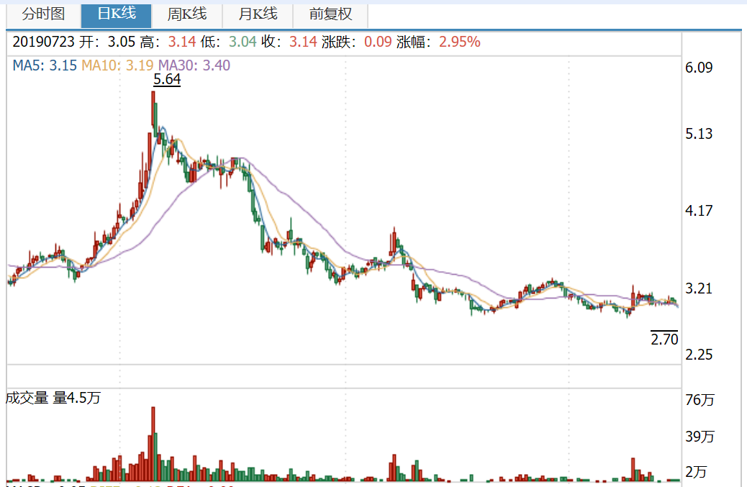Click the 3.21 price axis label

pyautogui.click(x=699, y=288)
